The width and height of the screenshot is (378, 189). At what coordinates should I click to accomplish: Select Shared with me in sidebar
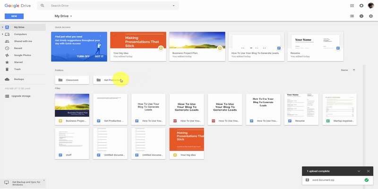click(x=23, y=41)
